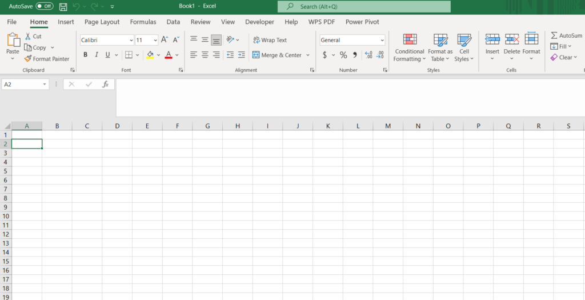Image resolution: width=585 pixels, height=300 pixels.
Task: Click the Format Painter brush icon
Action: tap(28, 59)
